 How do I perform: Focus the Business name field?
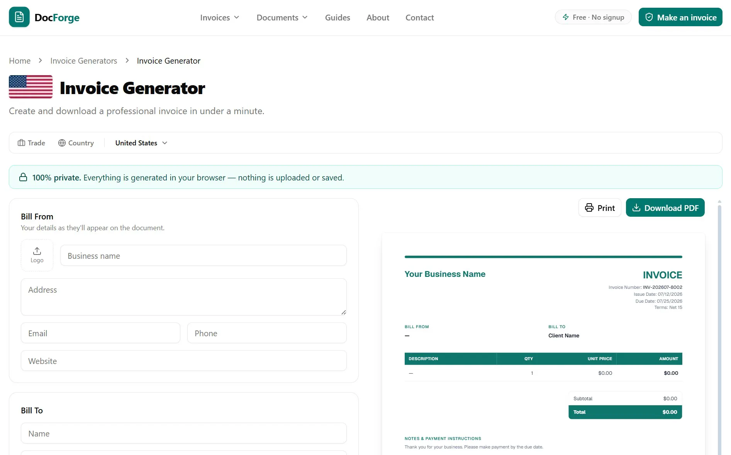204,255
